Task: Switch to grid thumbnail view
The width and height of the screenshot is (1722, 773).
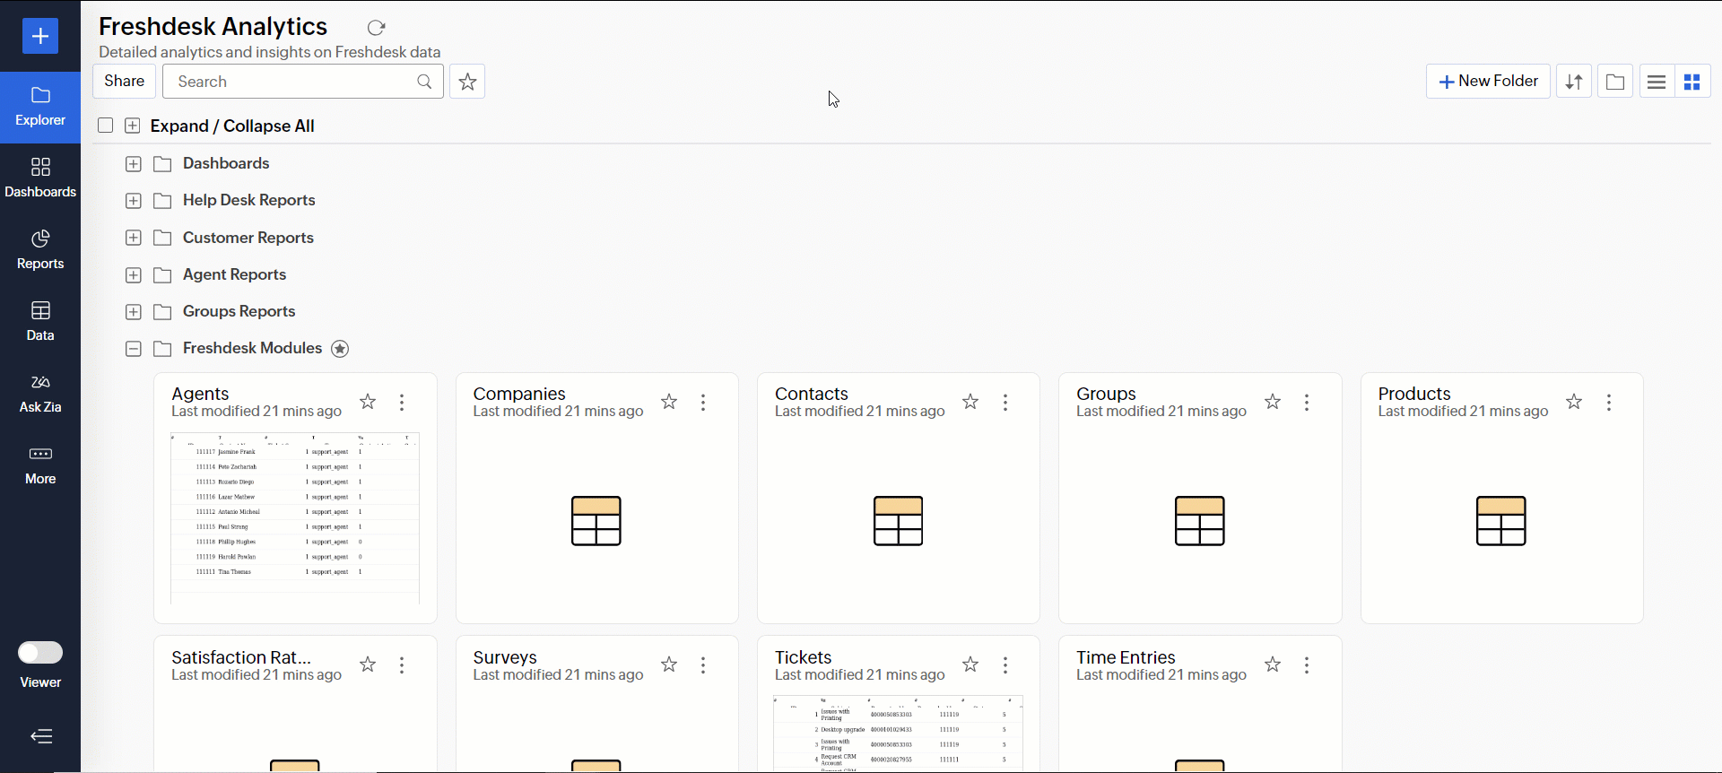Action: tap(1692, 82)
